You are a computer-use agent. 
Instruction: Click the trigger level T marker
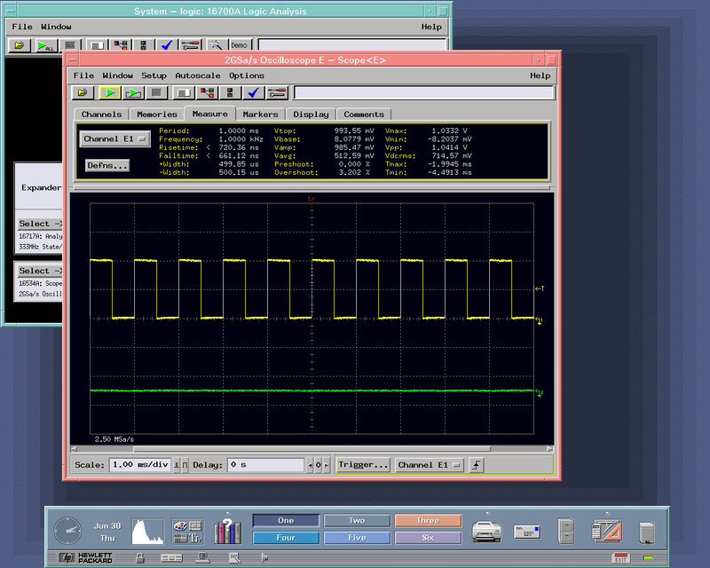540,288
